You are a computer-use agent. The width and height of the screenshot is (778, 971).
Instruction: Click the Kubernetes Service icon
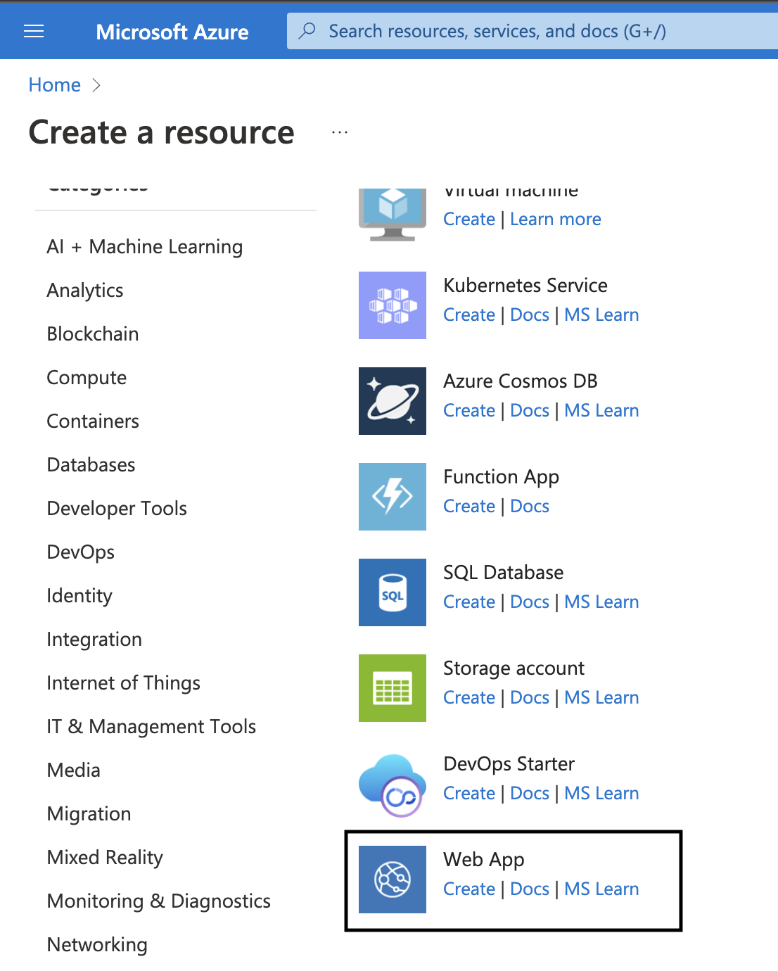point(393,305)
